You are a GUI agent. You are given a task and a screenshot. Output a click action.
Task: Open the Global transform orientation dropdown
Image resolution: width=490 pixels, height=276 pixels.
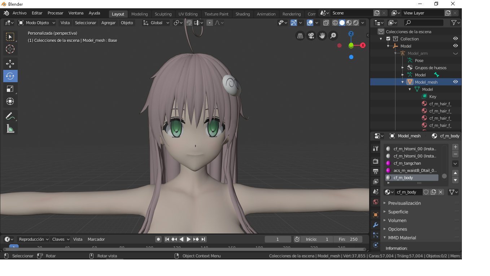coord(156,23)
